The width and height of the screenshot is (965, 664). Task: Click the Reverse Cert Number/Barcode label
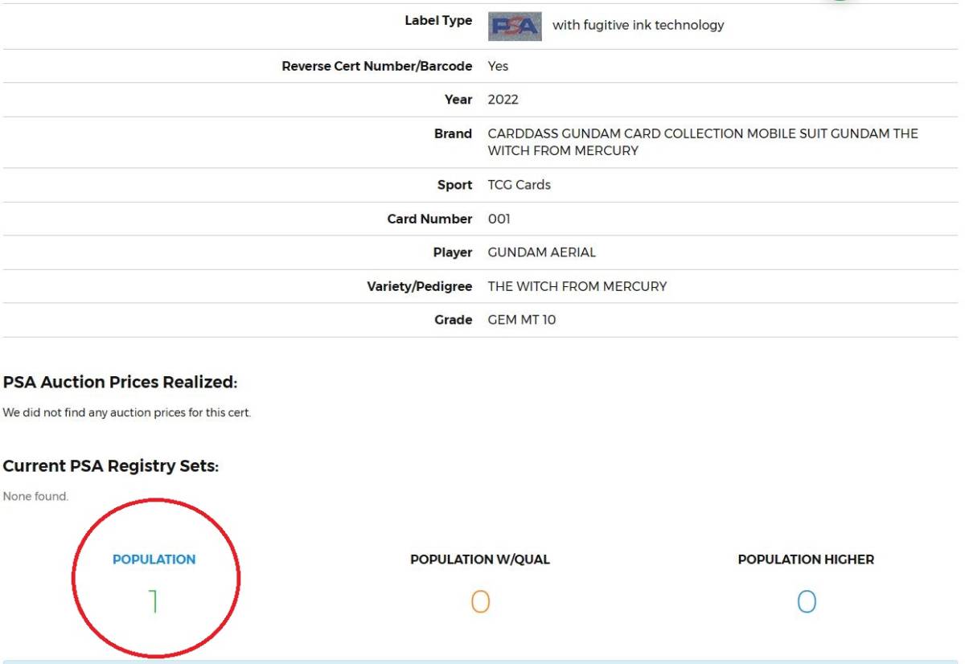point(377,66)
